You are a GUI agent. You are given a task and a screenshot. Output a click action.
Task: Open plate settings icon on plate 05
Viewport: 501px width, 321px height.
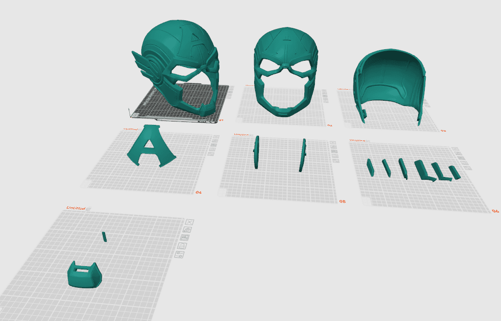[336, 160]
